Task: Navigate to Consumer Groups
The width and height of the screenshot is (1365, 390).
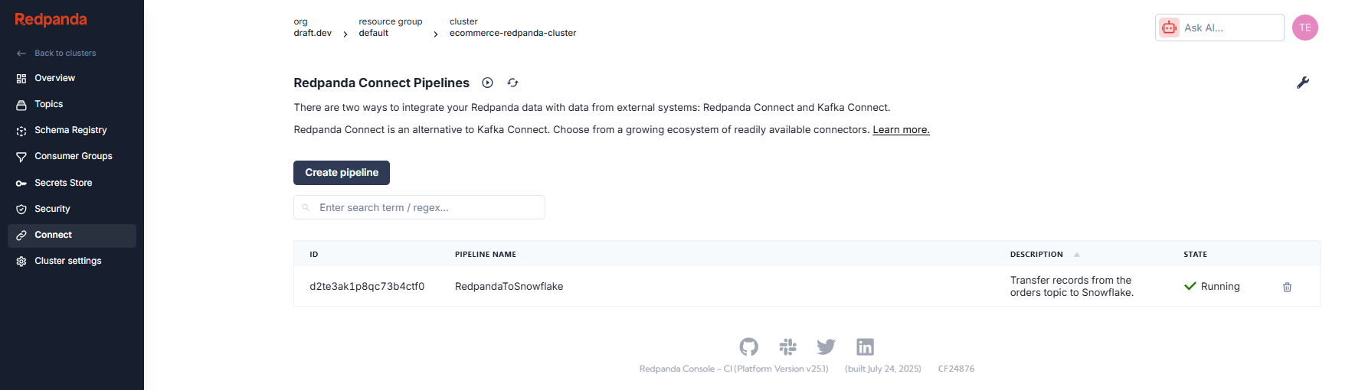Action: 72,157
